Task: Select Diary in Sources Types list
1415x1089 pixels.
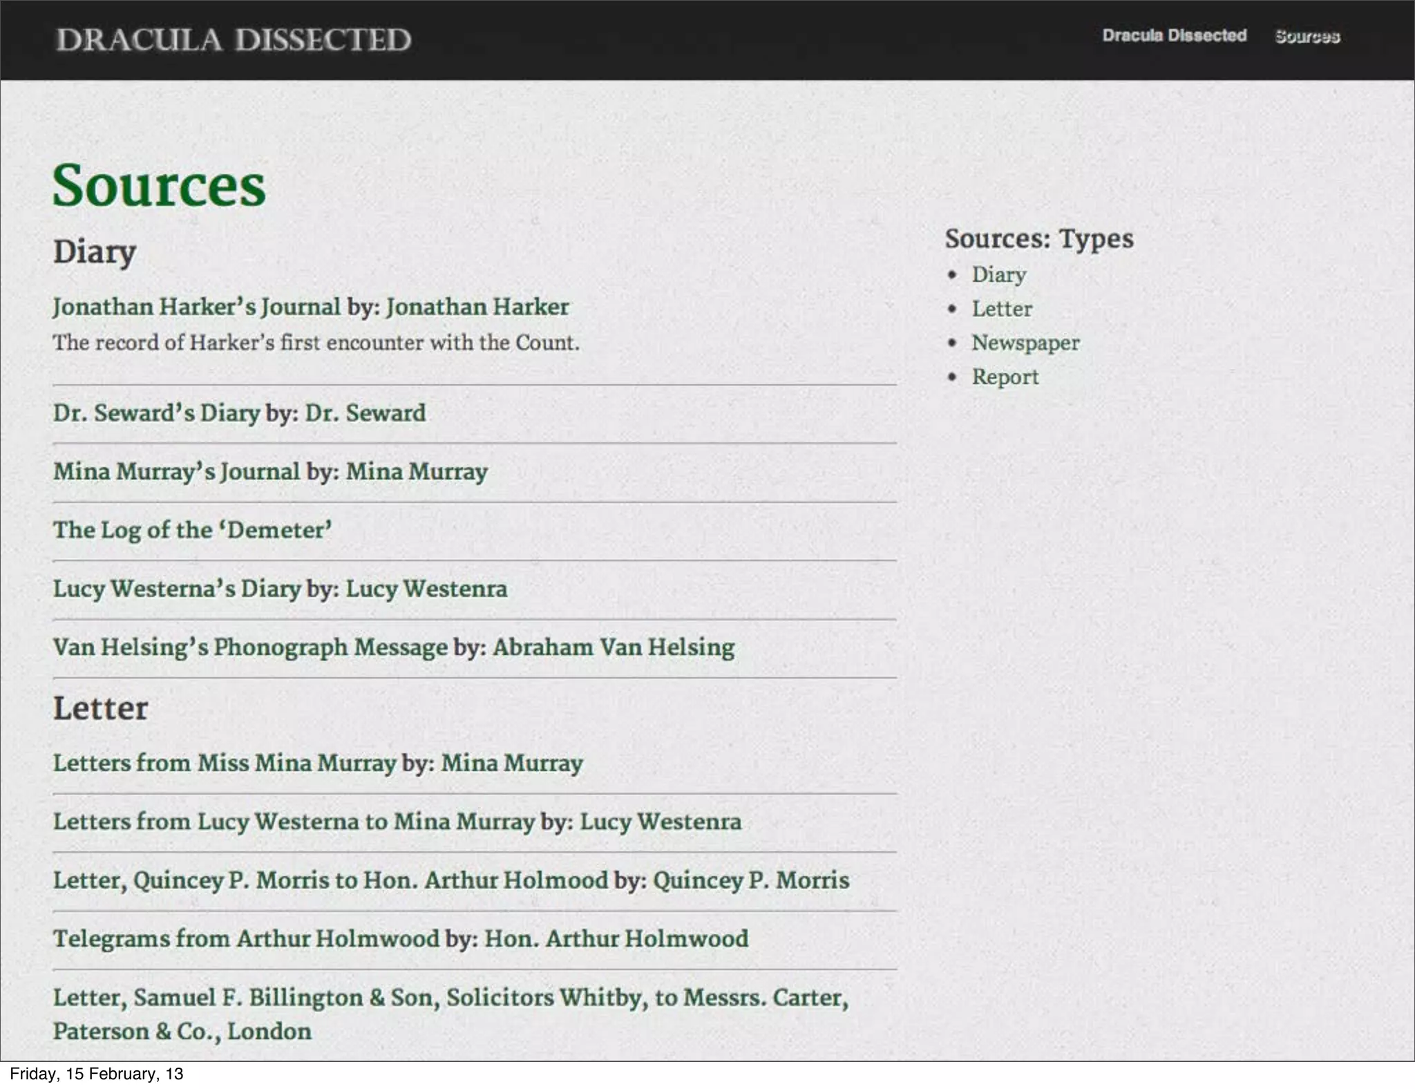Action: pos(998,275)
